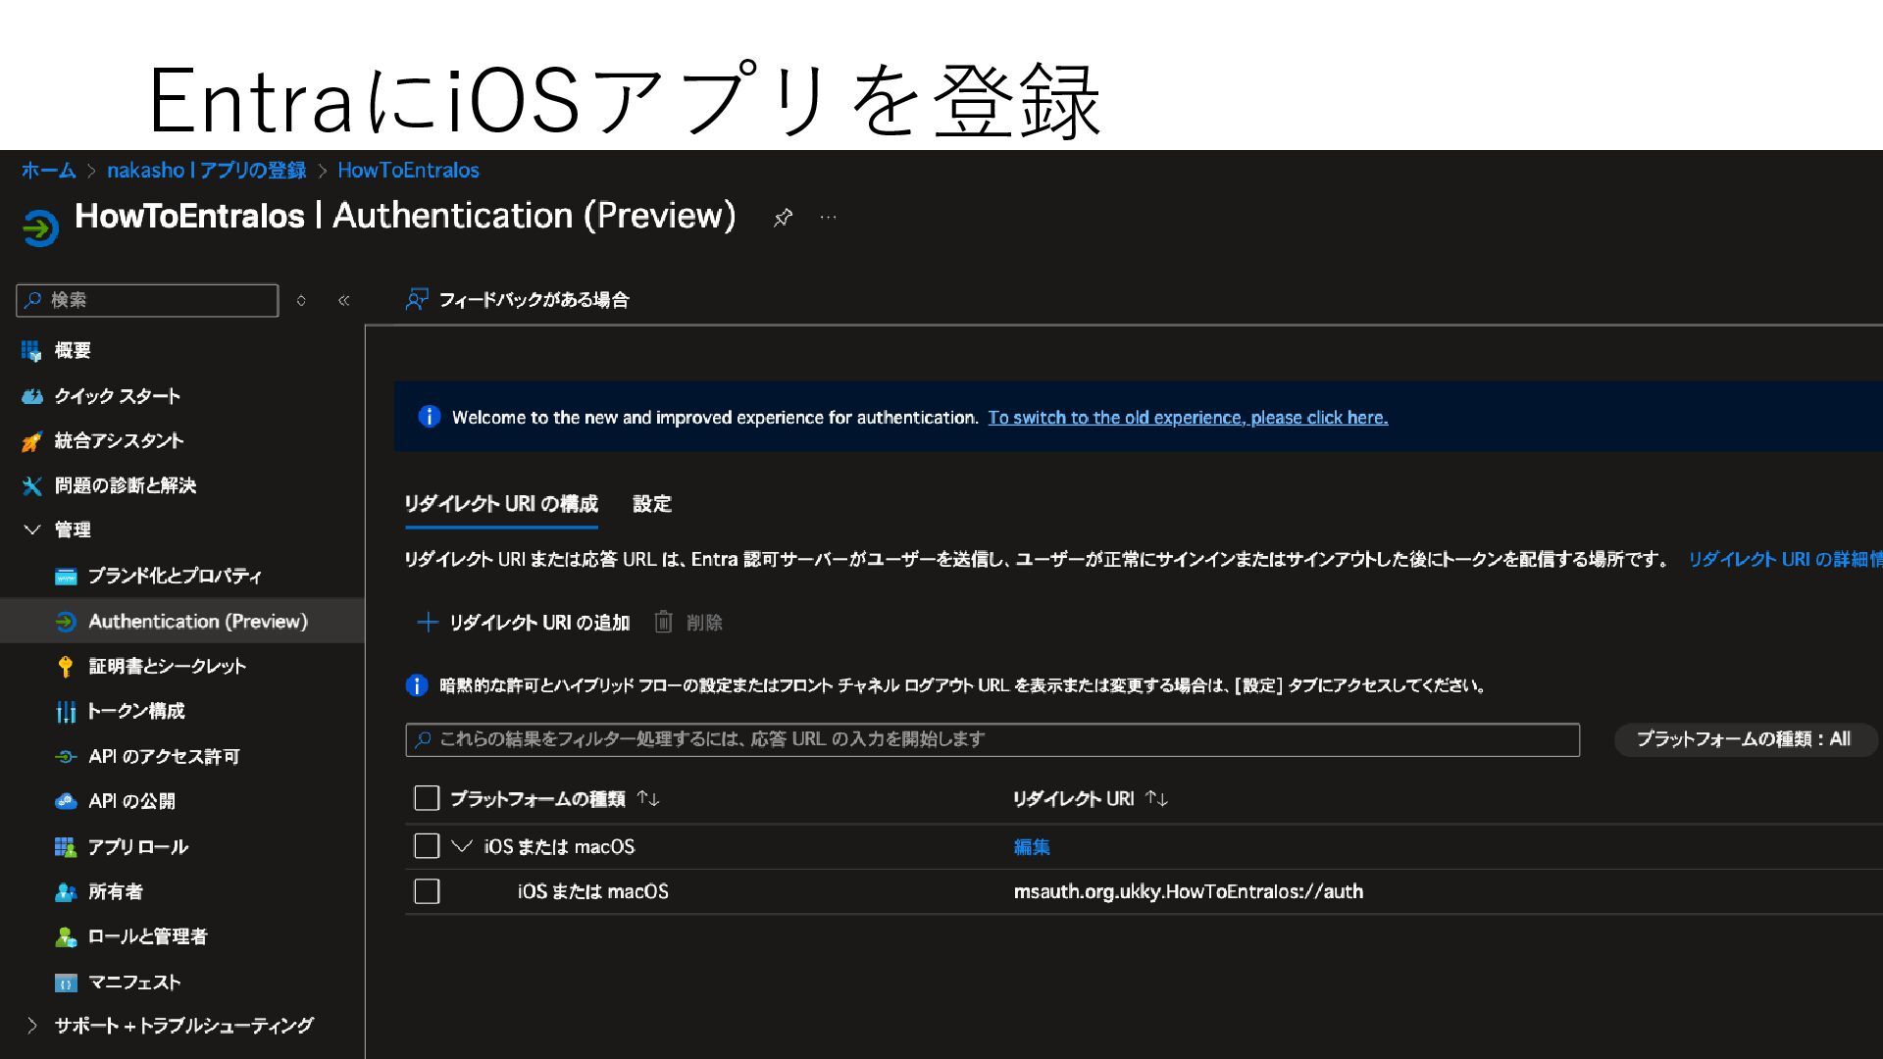
Task: Click the フィードバックがある場合 feedback icon
Action: point(417,300)
